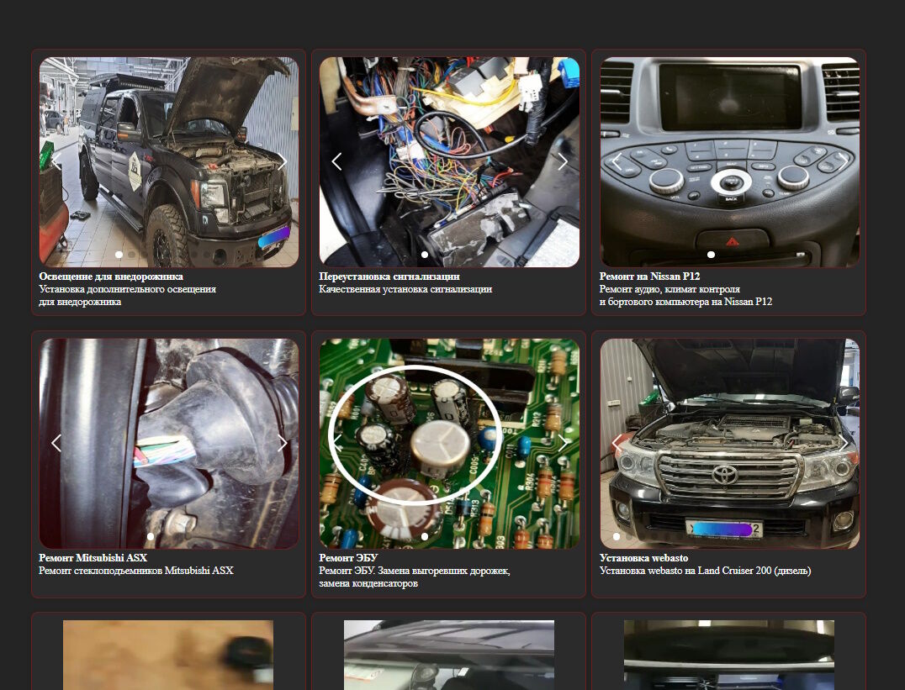Image resolution: width=905 pixels, height=690 pixels.
Task: Show next photo in Освещение для внедорожника card
Action: click(283, 161)
